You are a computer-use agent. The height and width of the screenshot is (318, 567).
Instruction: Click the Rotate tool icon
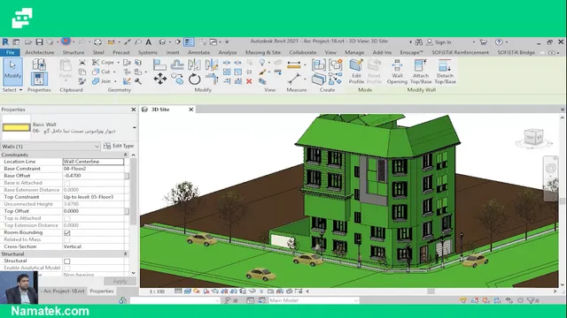click(194, 79)
